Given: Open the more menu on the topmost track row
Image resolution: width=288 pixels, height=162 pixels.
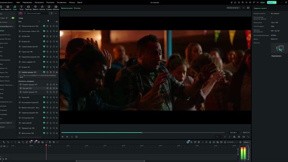Looking at the screenshot, I should click(x=57, y=26).
